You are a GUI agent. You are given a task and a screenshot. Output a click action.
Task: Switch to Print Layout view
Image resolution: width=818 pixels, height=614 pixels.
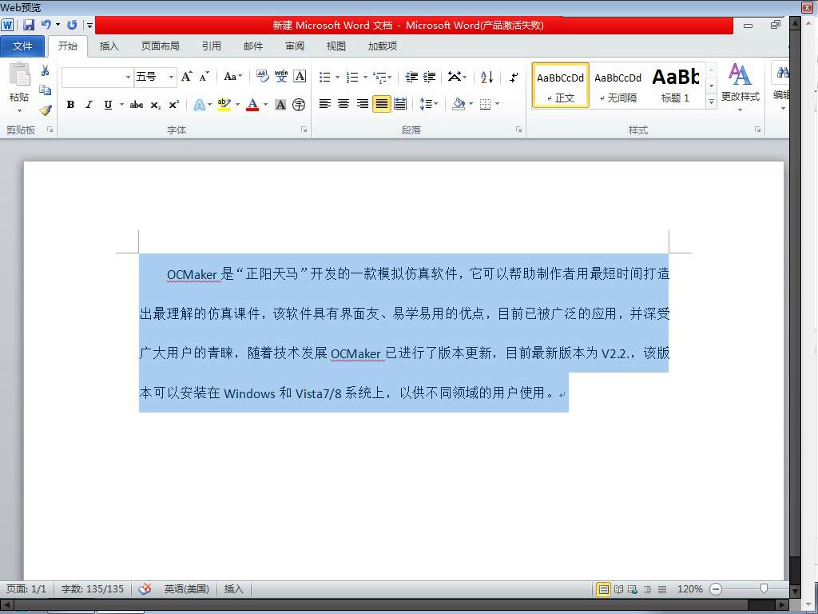click(604, 589)
